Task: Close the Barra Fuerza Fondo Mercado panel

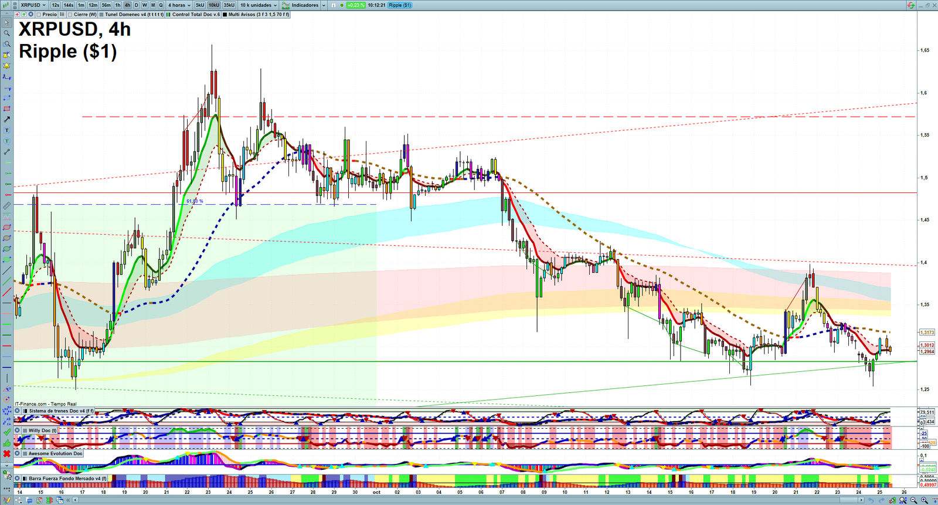Action: (18, 479)
